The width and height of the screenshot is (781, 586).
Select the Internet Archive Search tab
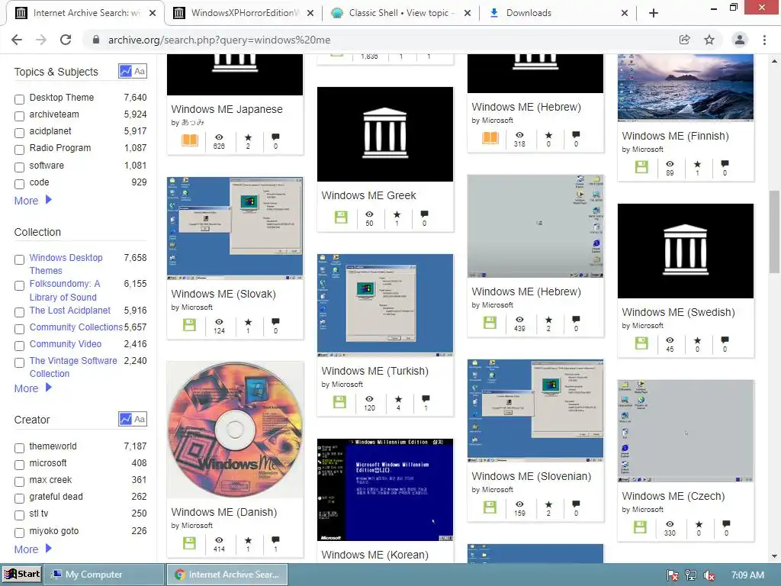point(87,13)
